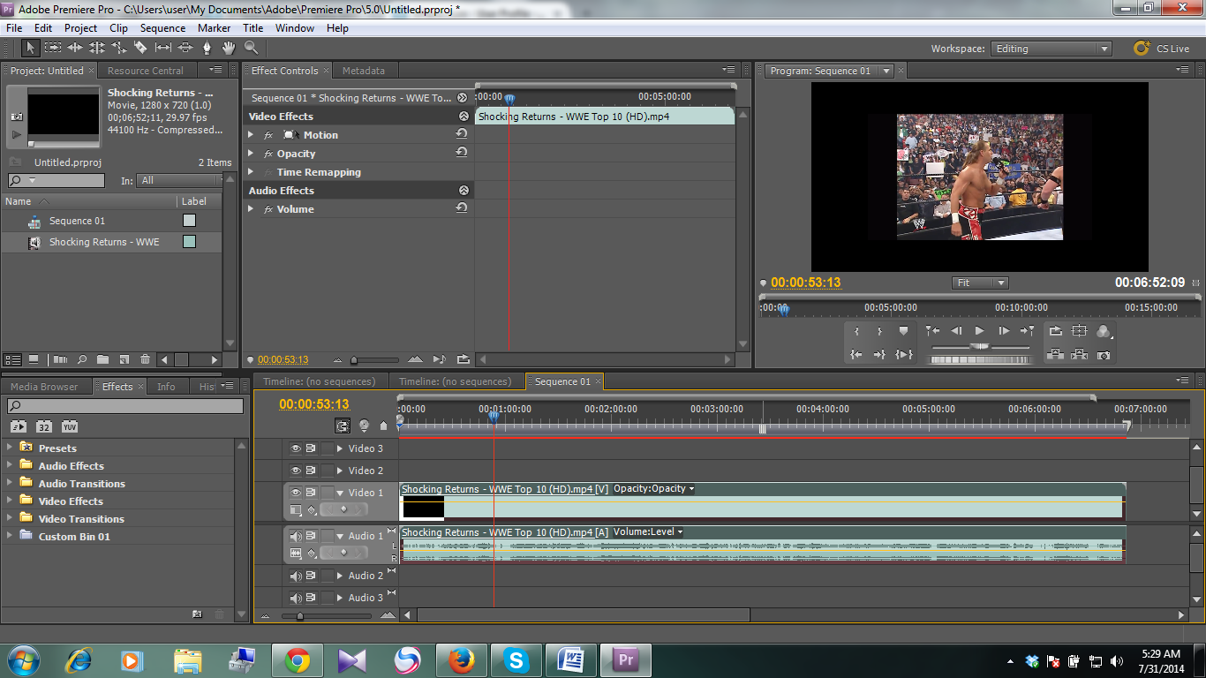Step forward one frame in Program monitor
This screenshot has width=1206, height=678.
point(1004,331)
